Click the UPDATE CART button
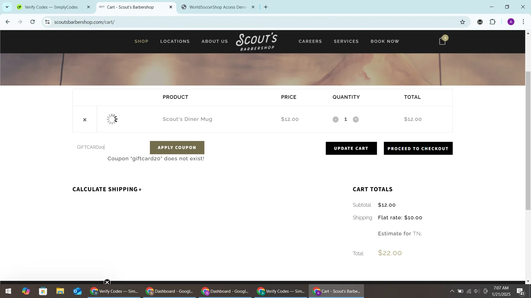The height and width of the screenshot is (298, 531). (351, 148)
